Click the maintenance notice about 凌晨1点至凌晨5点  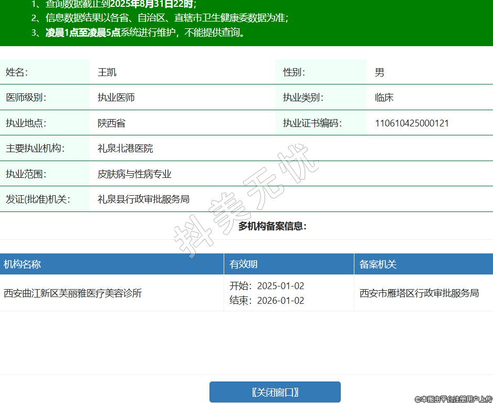[x=145, y=33]
